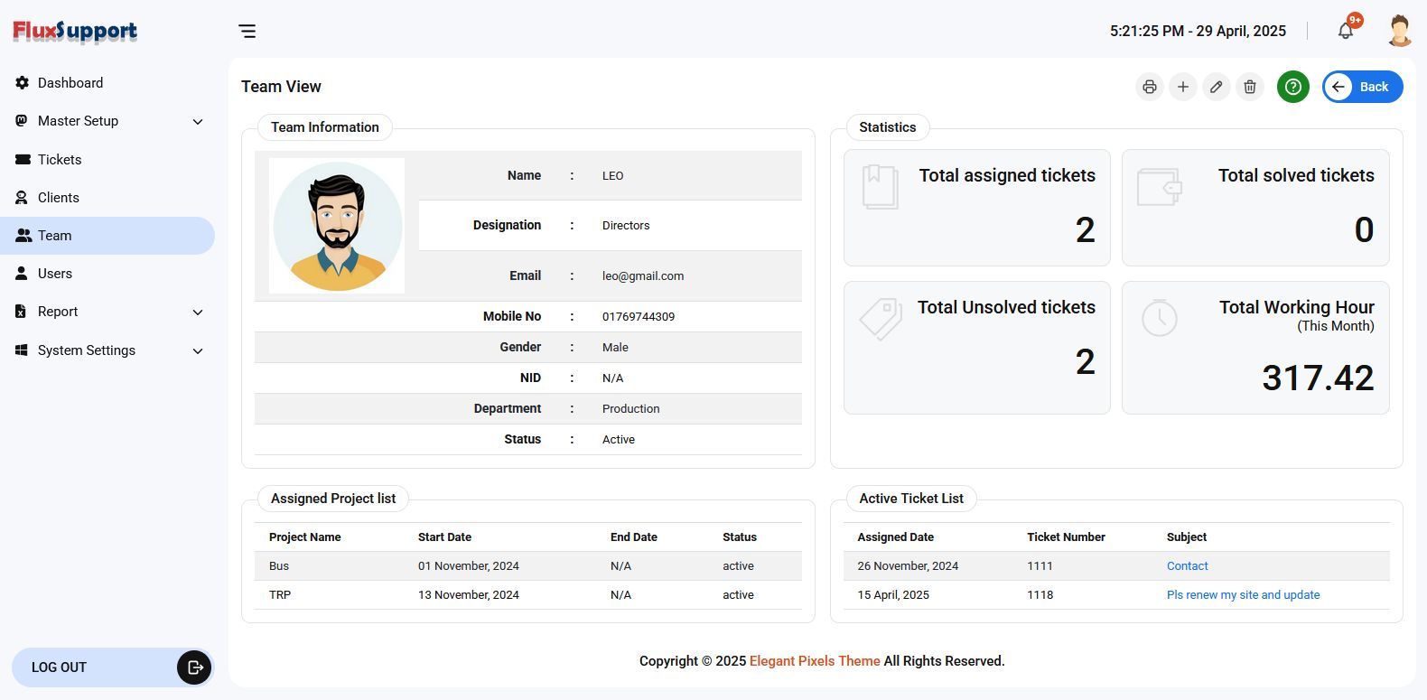The width and height of the screenshot is (1427, 700).
Task: Open the user avatar in top bar
Action: pyautogui.click(x=1399, y=31)
